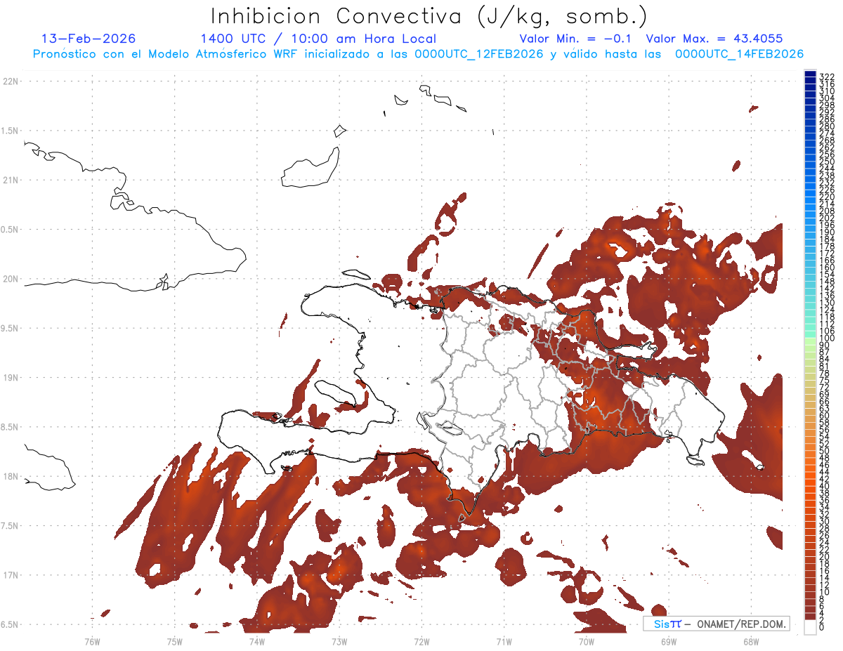Click the '202' colorbar value label

coord(826,218)
